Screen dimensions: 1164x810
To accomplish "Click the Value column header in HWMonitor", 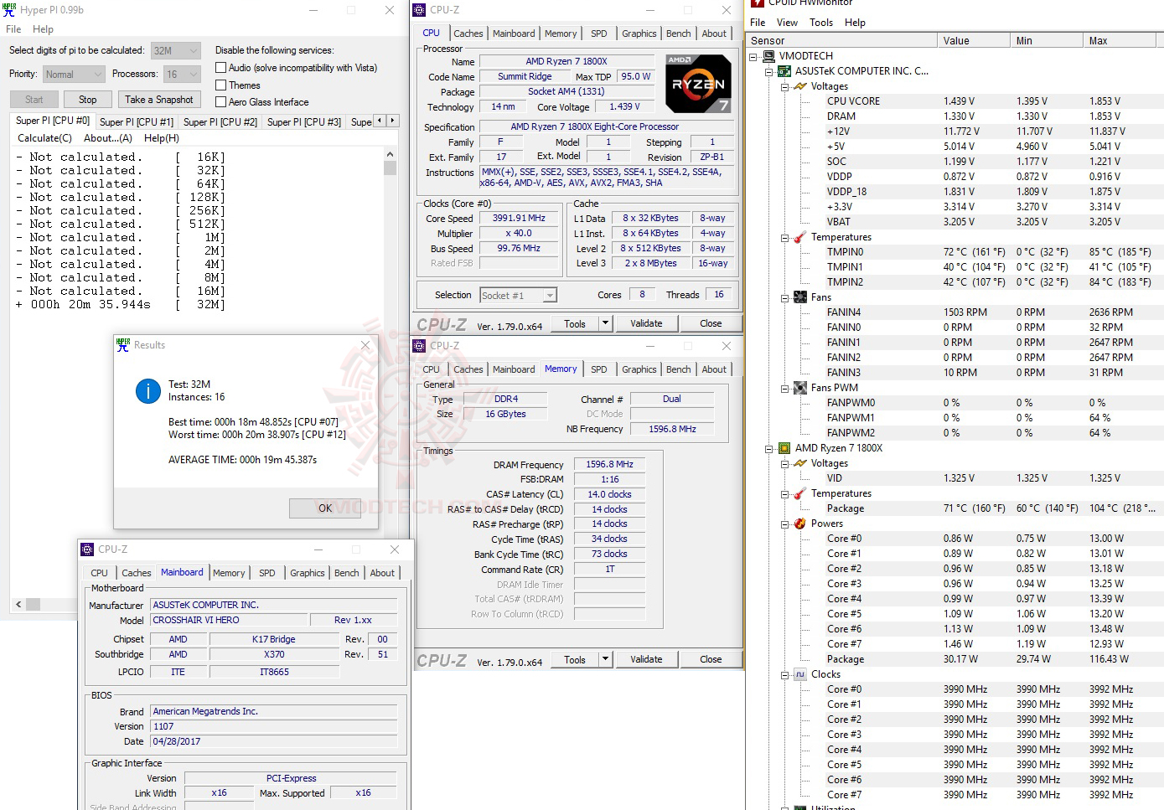I will click(x=975, y=40).
